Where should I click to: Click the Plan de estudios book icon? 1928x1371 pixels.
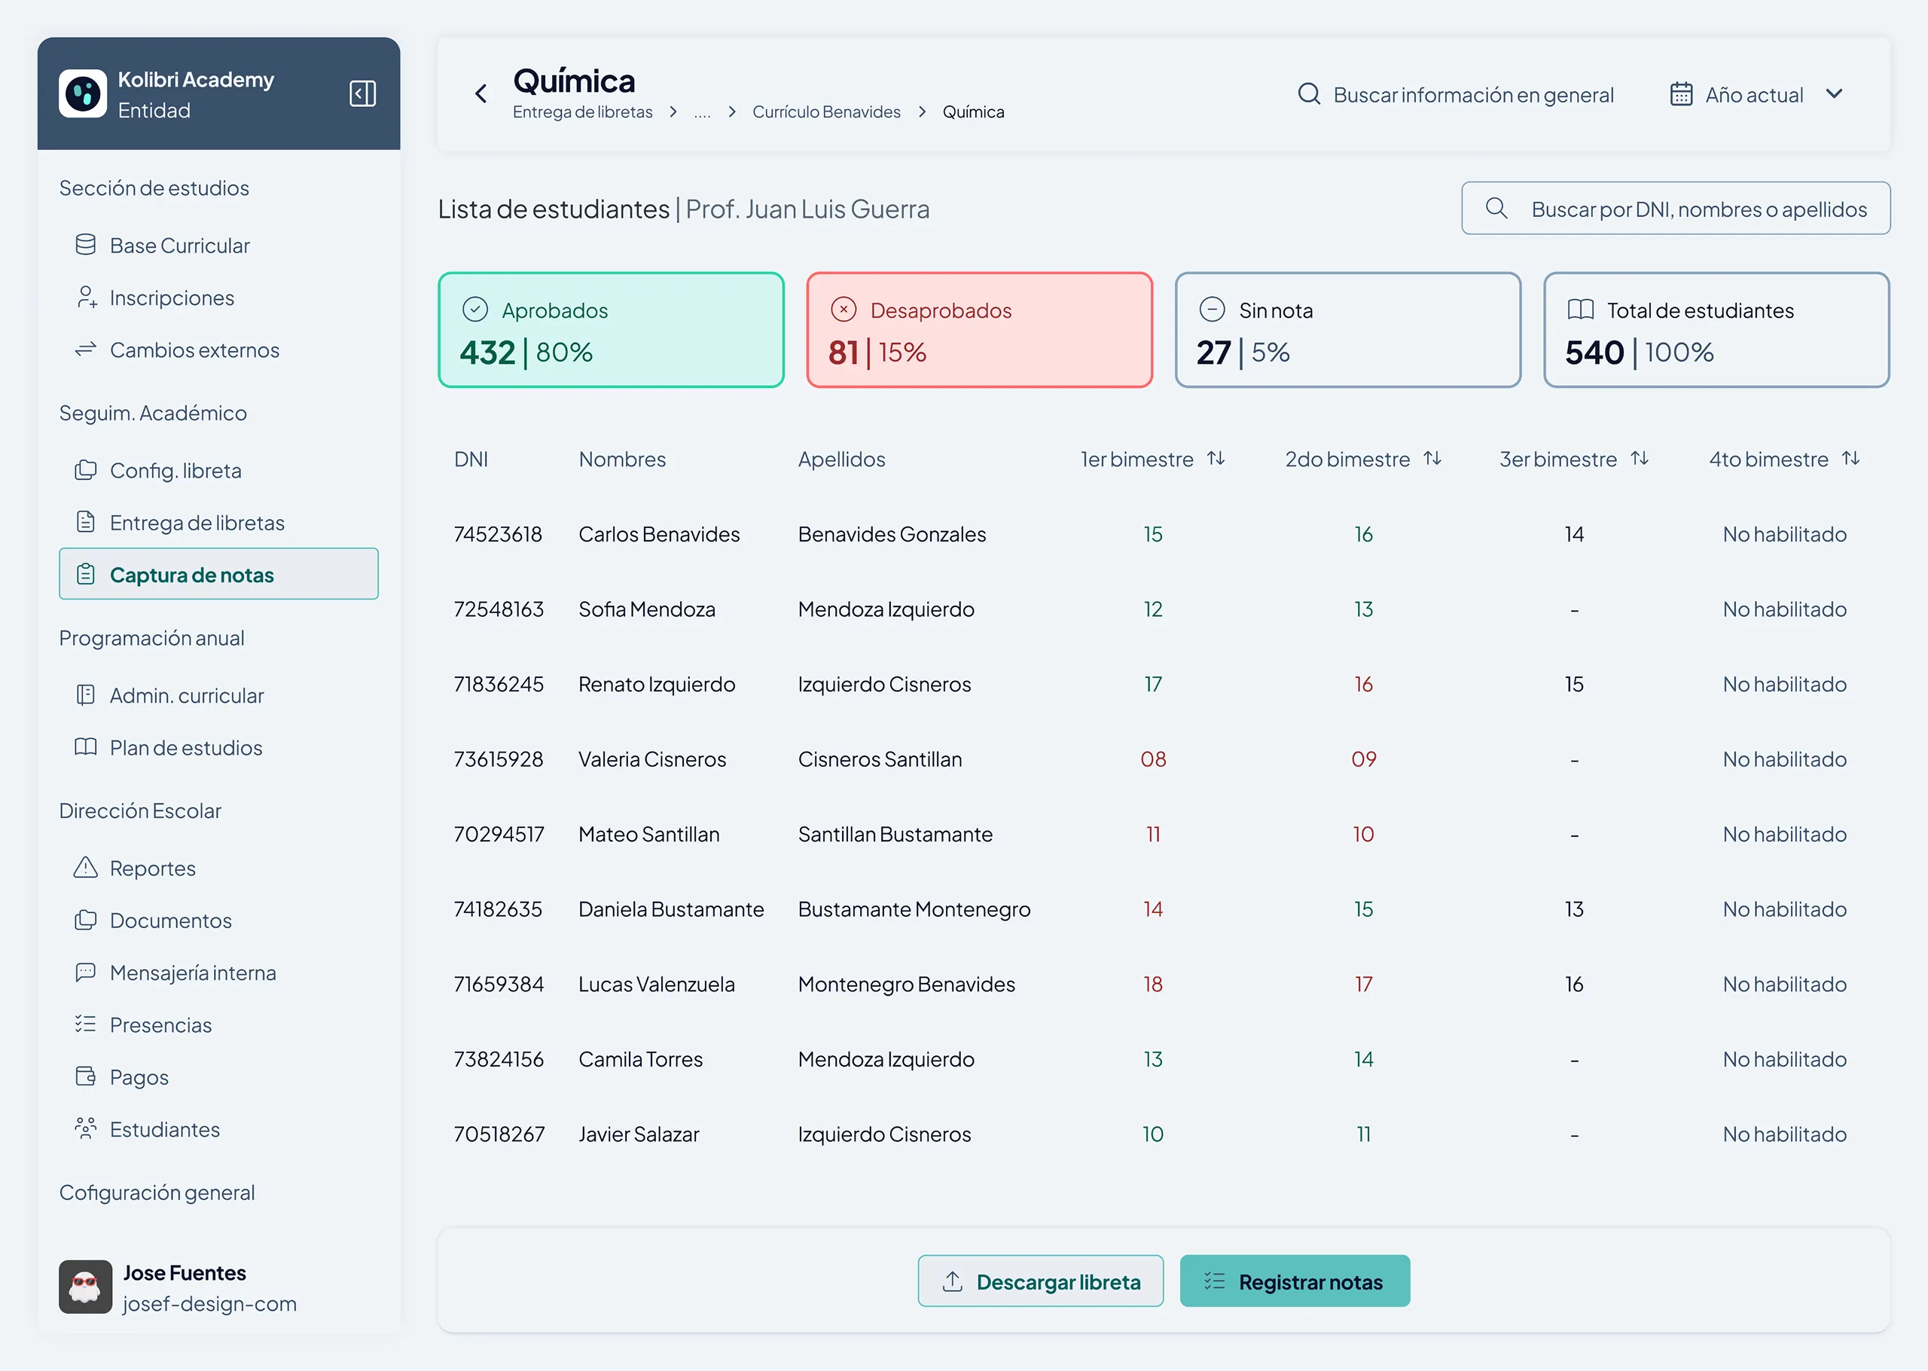pos(85,747)
